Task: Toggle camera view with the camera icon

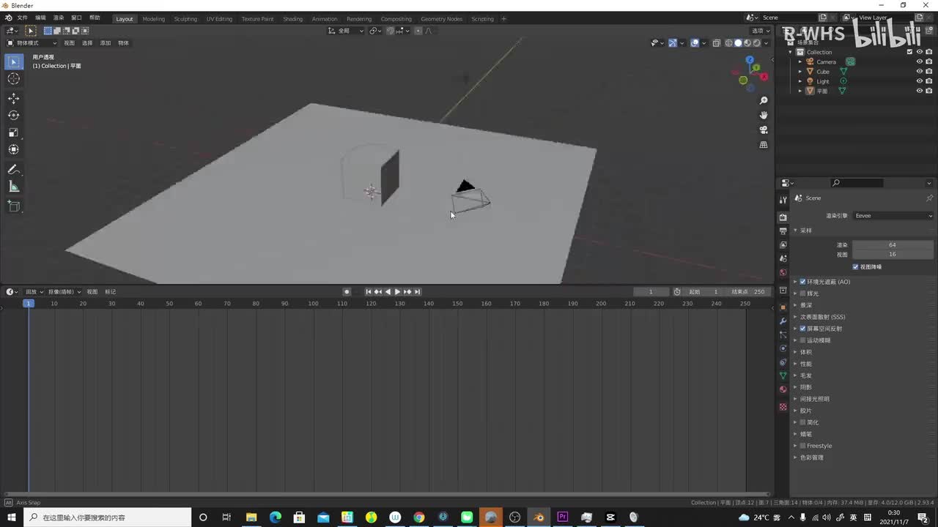Action: click(x=764, y=130)
